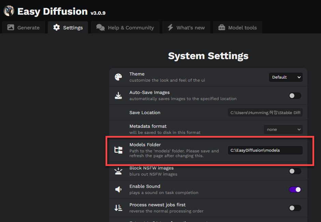Toggle Block NSFW images switch

(x=295, y=171)
